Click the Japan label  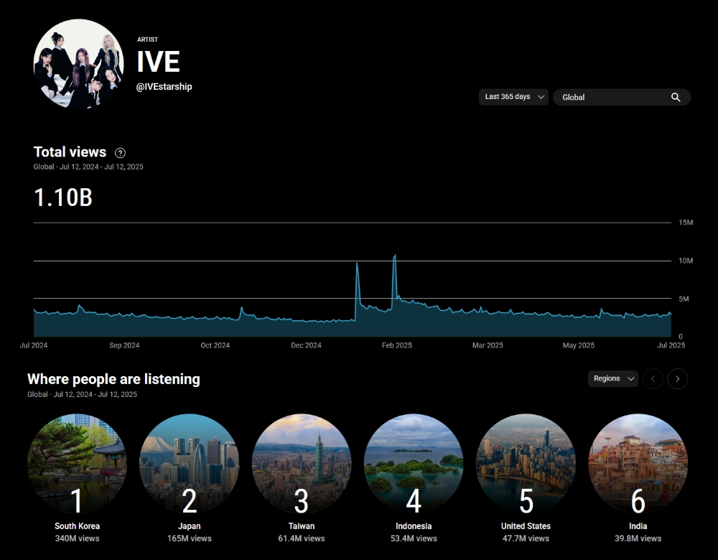[189, 526]
